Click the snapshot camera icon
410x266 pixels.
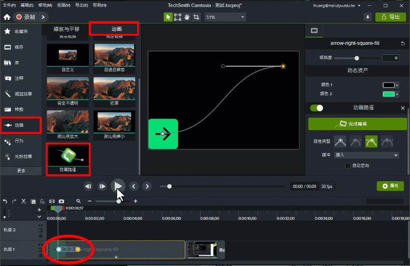61,201
